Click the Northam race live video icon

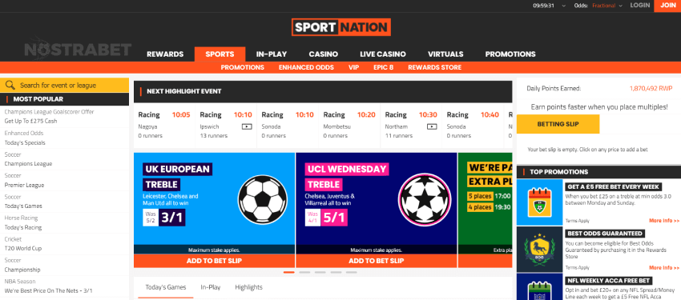[x=432, y=127]
